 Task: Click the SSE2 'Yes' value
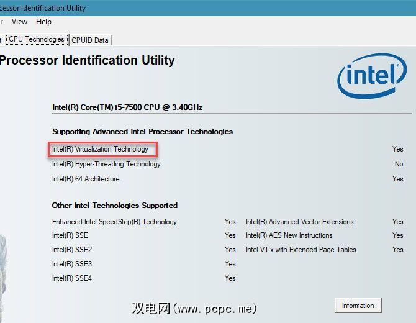(230, 250)
